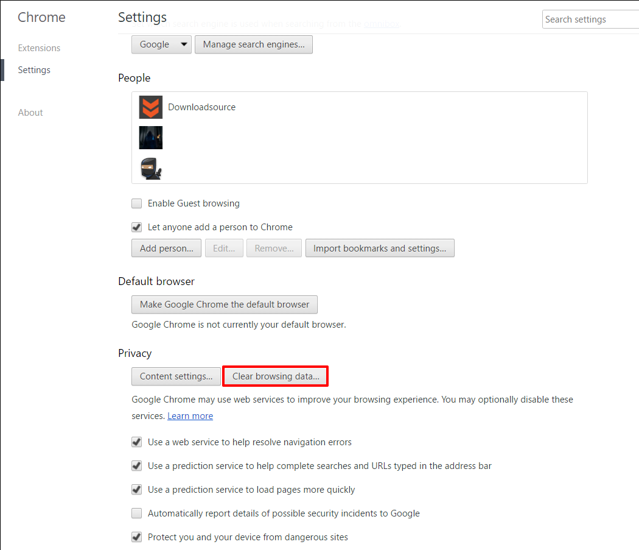Click the Default browser section heading
Viewport: 639px width, 550px height.
tap(156, 281)
